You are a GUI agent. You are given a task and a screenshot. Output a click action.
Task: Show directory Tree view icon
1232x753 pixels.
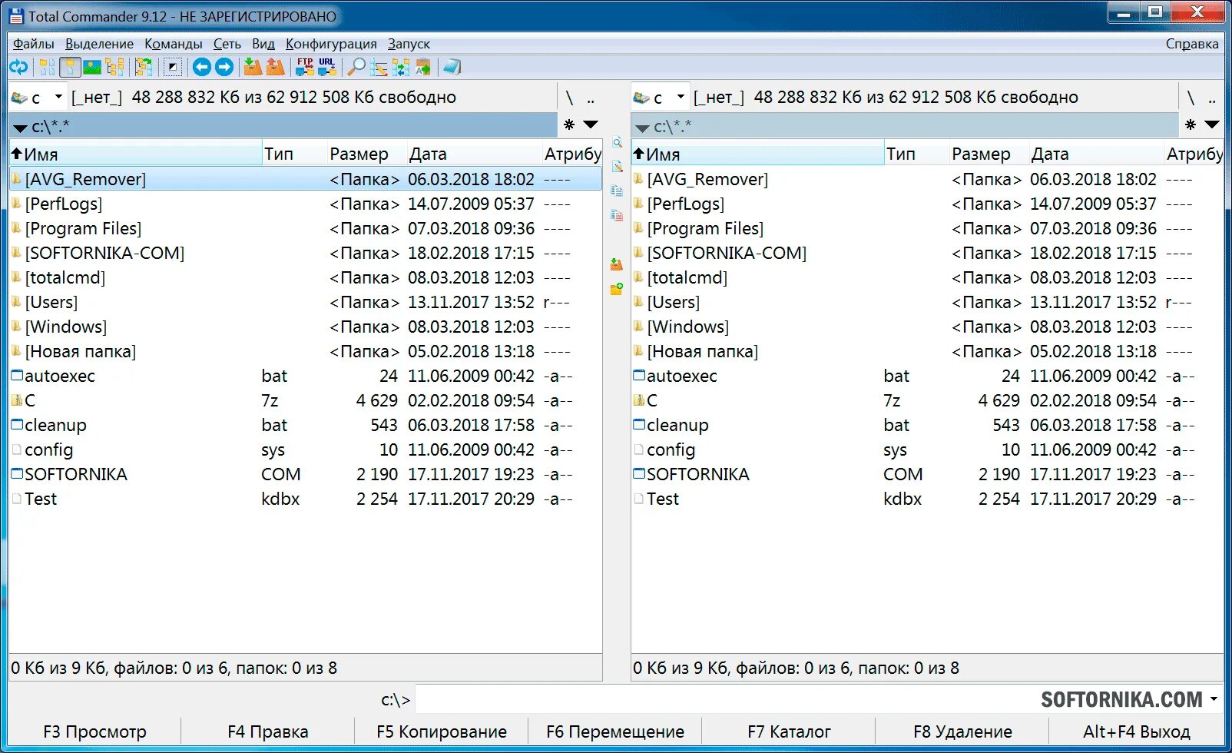pyautogui.click(x=115, y=68)
